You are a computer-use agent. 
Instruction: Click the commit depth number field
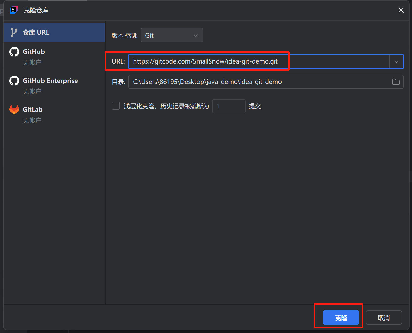[228, 106]
